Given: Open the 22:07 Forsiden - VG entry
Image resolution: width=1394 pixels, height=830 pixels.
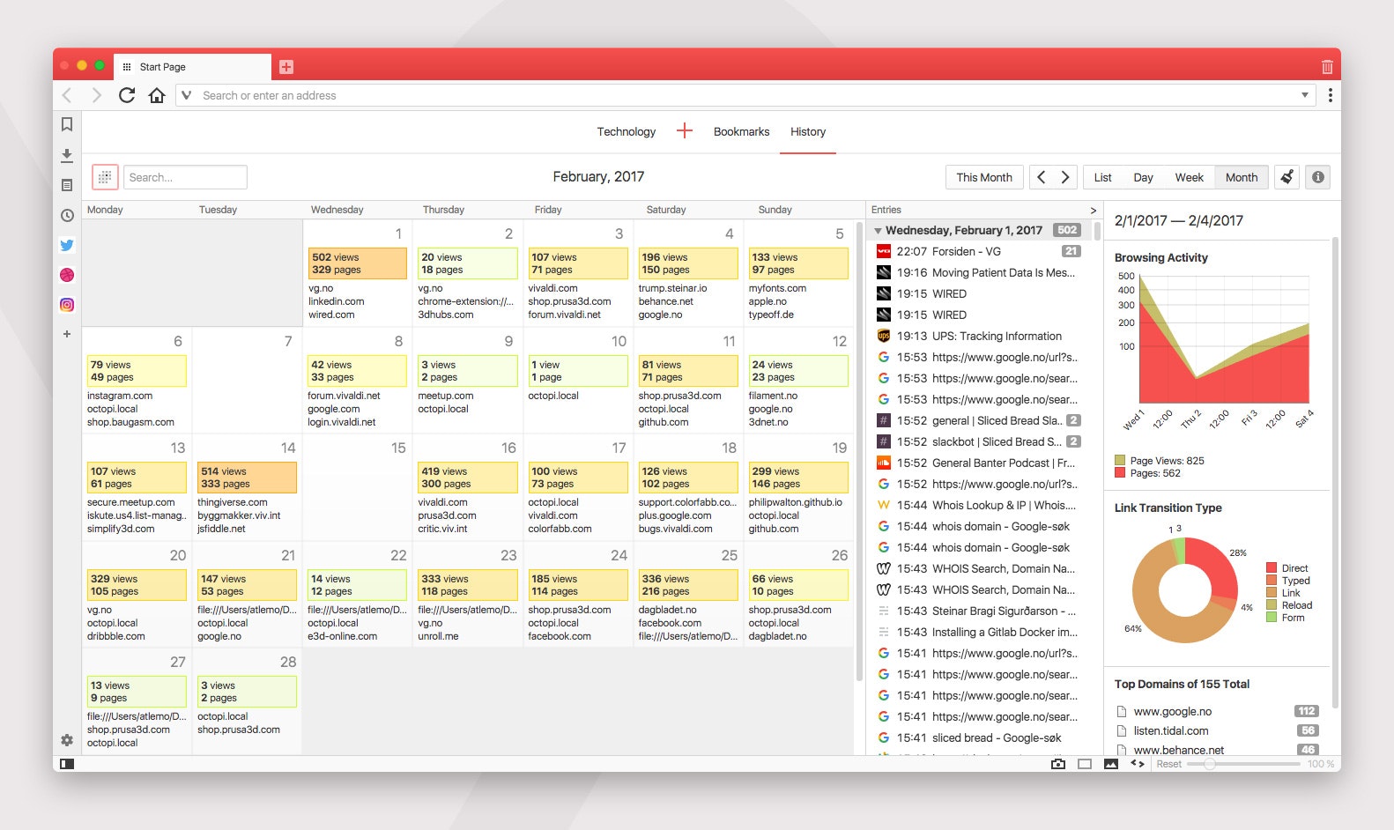Looking at the screenshot, I should [x=978, y=251].
